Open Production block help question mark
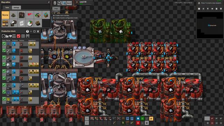 27,31
